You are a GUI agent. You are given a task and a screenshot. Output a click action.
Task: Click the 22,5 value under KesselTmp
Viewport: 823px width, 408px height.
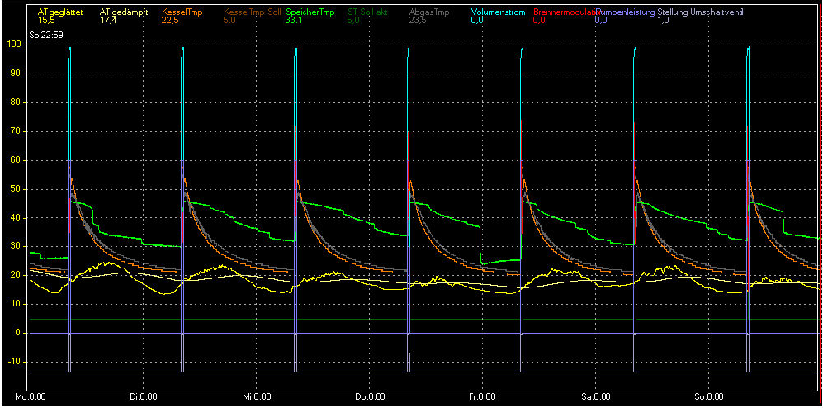coord(169,20)
